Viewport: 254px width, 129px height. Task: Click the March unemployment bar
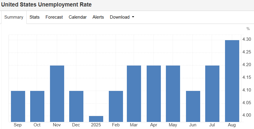pyautogui.click(x=134, y=94)
